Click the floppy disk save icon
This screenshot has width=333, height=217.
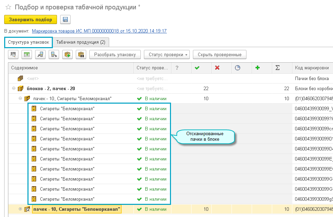coord(65,19)
